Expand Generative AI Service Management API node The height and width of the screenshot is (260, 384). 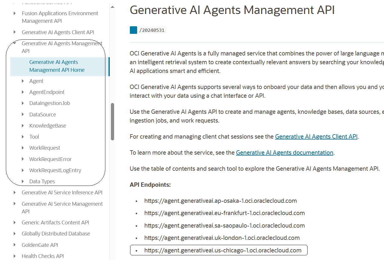tap(15, 204)
